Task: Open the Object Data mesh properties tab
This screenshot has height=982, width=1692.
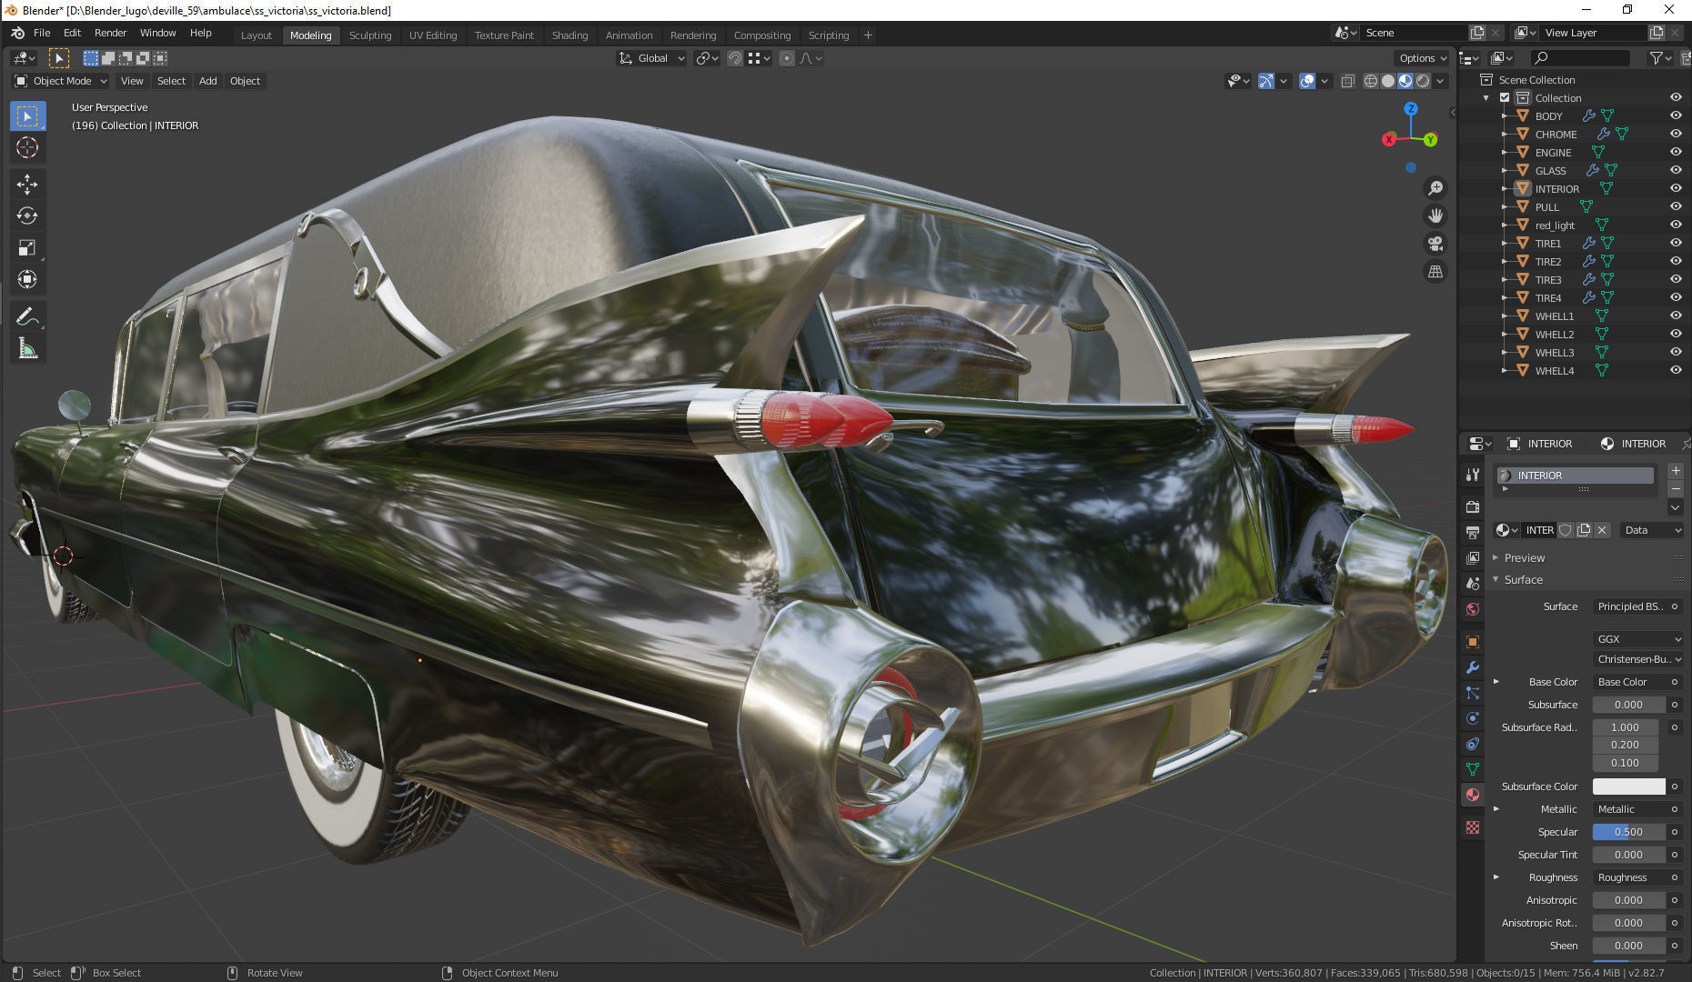Action: [x=1473, y=769]
